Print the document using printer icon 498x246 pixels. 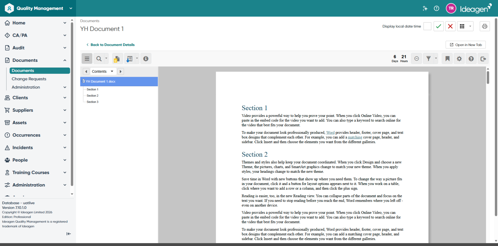[485, 26]
